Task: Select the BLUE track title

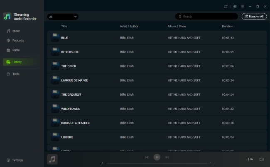Action: click(64, 38)
